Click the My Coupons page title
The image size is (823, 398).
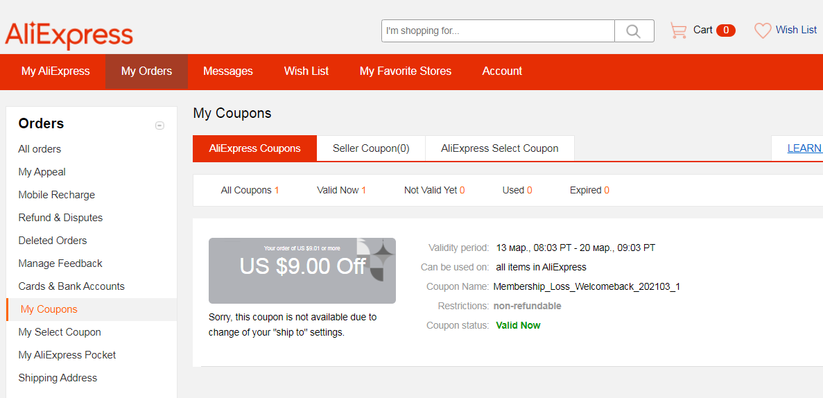232,113
